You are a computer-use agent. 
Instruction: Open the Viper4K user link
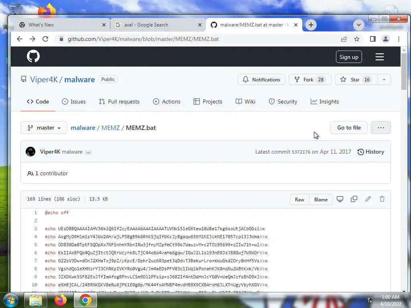[x=44, y=79]
